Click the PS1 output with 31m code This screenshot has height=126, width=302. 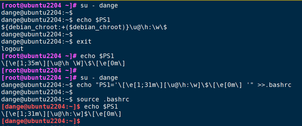(x=61, y=114)
